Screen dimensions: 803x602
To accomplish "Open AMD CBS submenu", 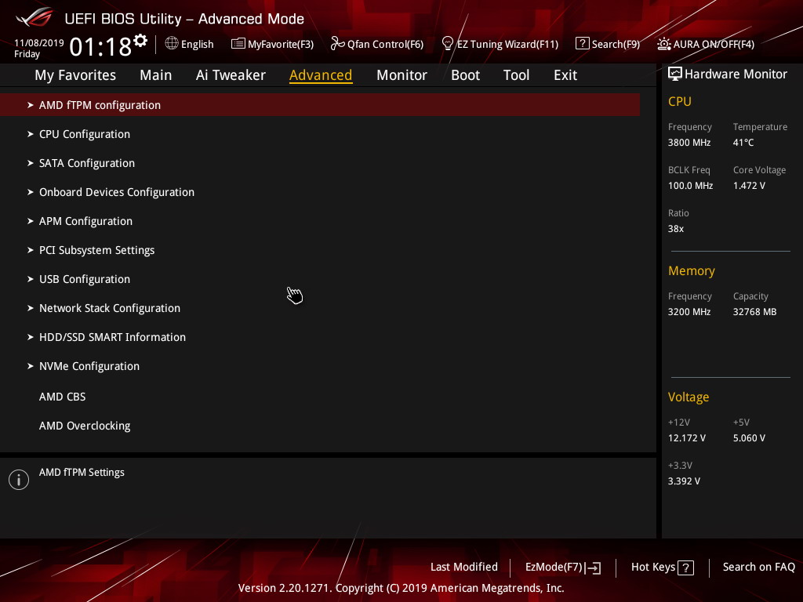I will [63, 397].
